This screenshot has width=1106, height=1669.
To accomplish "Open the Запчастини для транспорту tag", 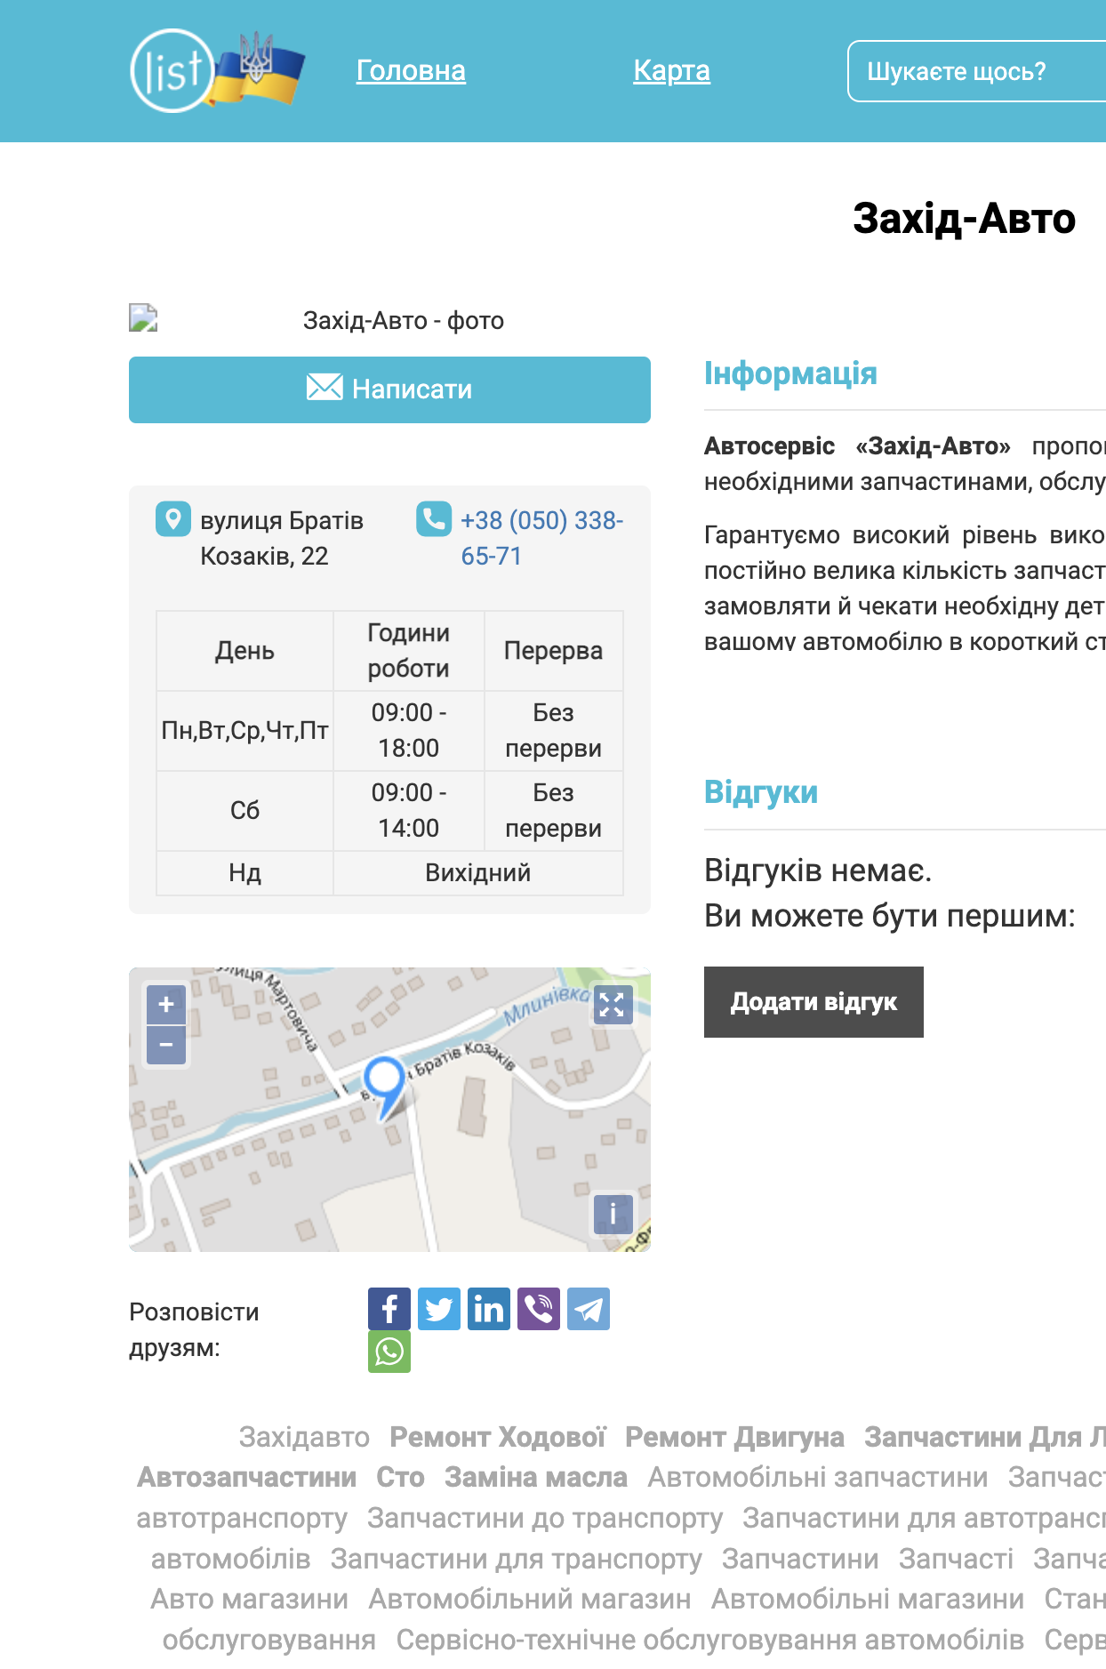I will point(516,1559).
